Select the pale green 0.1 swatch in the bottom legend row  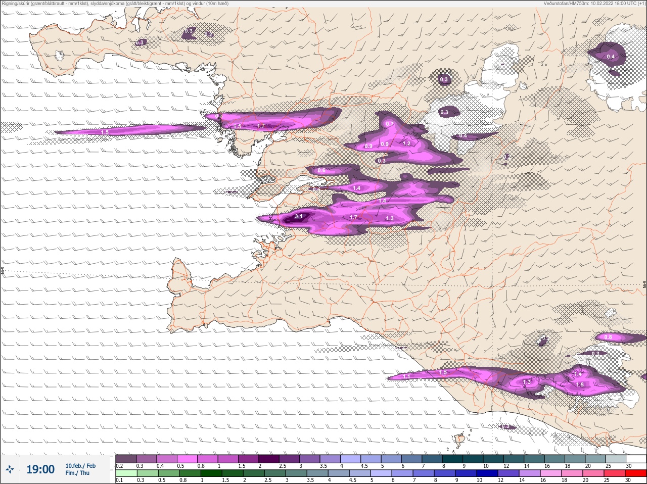[x=126, y=473]
